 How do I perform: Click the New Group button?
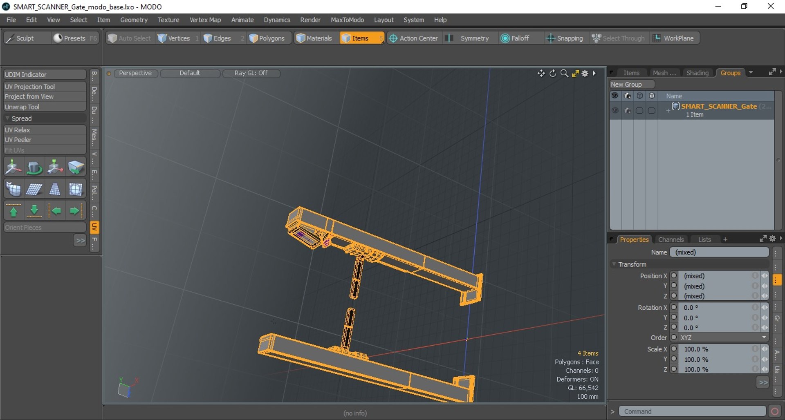tap(632, 84)
